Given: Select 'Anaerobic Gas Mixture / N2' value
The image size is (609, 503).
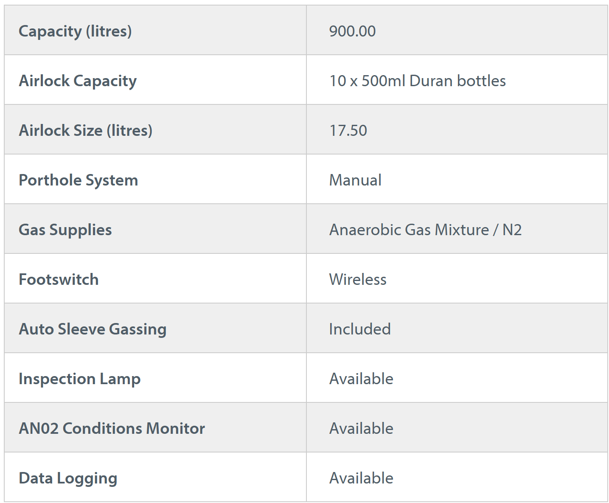Looking at the screenshot, I should [425, 230].
